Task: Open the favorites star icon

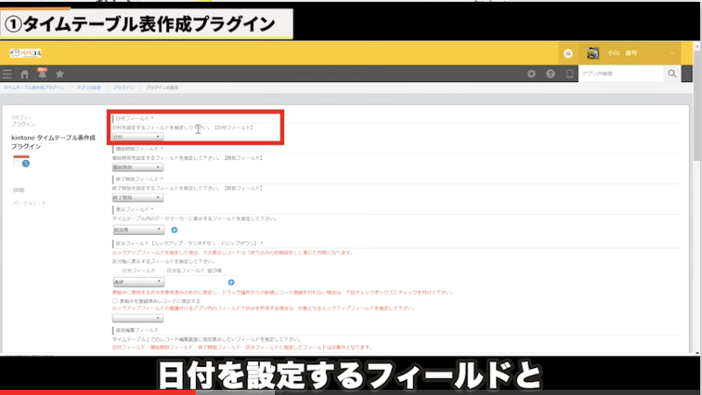Action: 60,74
